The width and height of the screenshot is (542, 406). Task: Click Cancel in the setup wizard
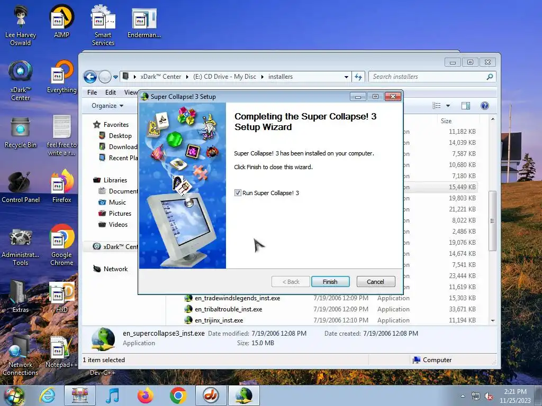(375, 282)
